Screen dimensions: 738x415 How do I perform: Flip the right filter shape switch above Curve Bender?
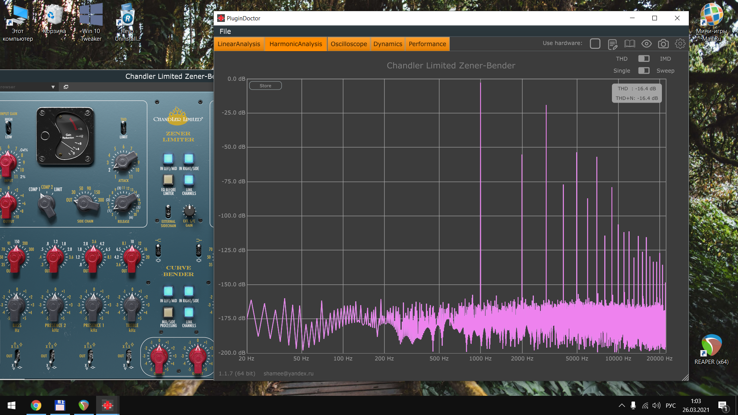click(x=198, y=251)
